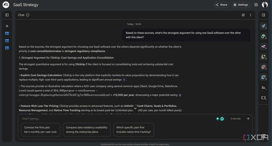Open the Settings button
The image size is (272, 146).
tap(240, 5)
